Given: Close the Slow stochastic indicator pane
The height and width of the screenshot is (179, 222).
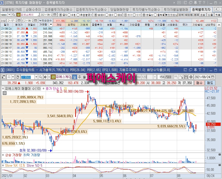Looking at the screenshot, I should coord(220,165).
